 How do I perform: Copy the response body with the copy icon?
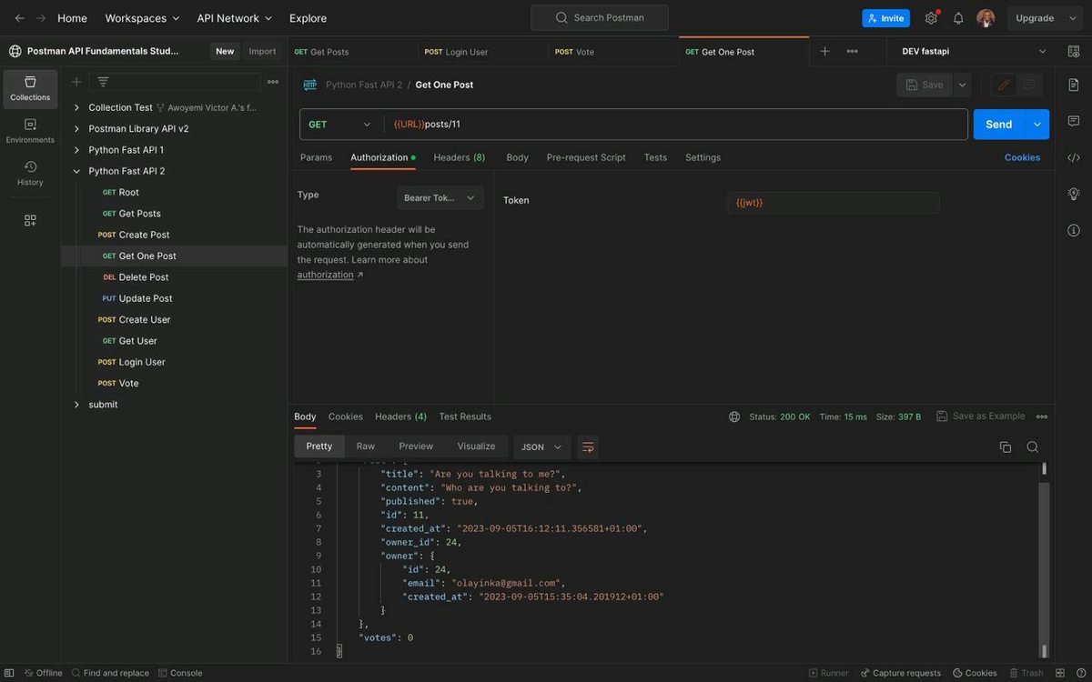(x=1006, y=446)
